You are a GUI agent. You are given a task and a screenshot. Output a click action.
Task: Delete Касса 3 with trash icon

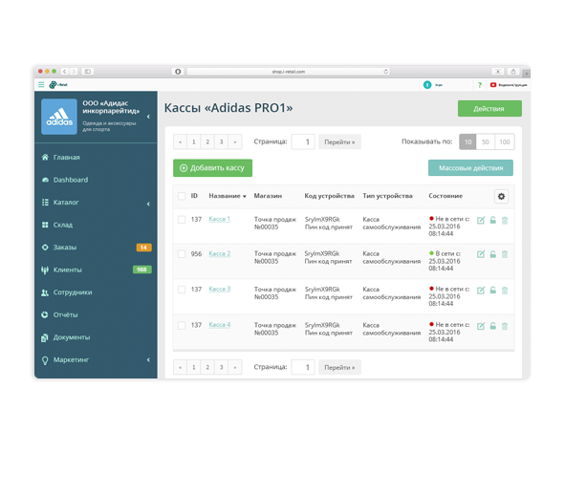[505, 291]
